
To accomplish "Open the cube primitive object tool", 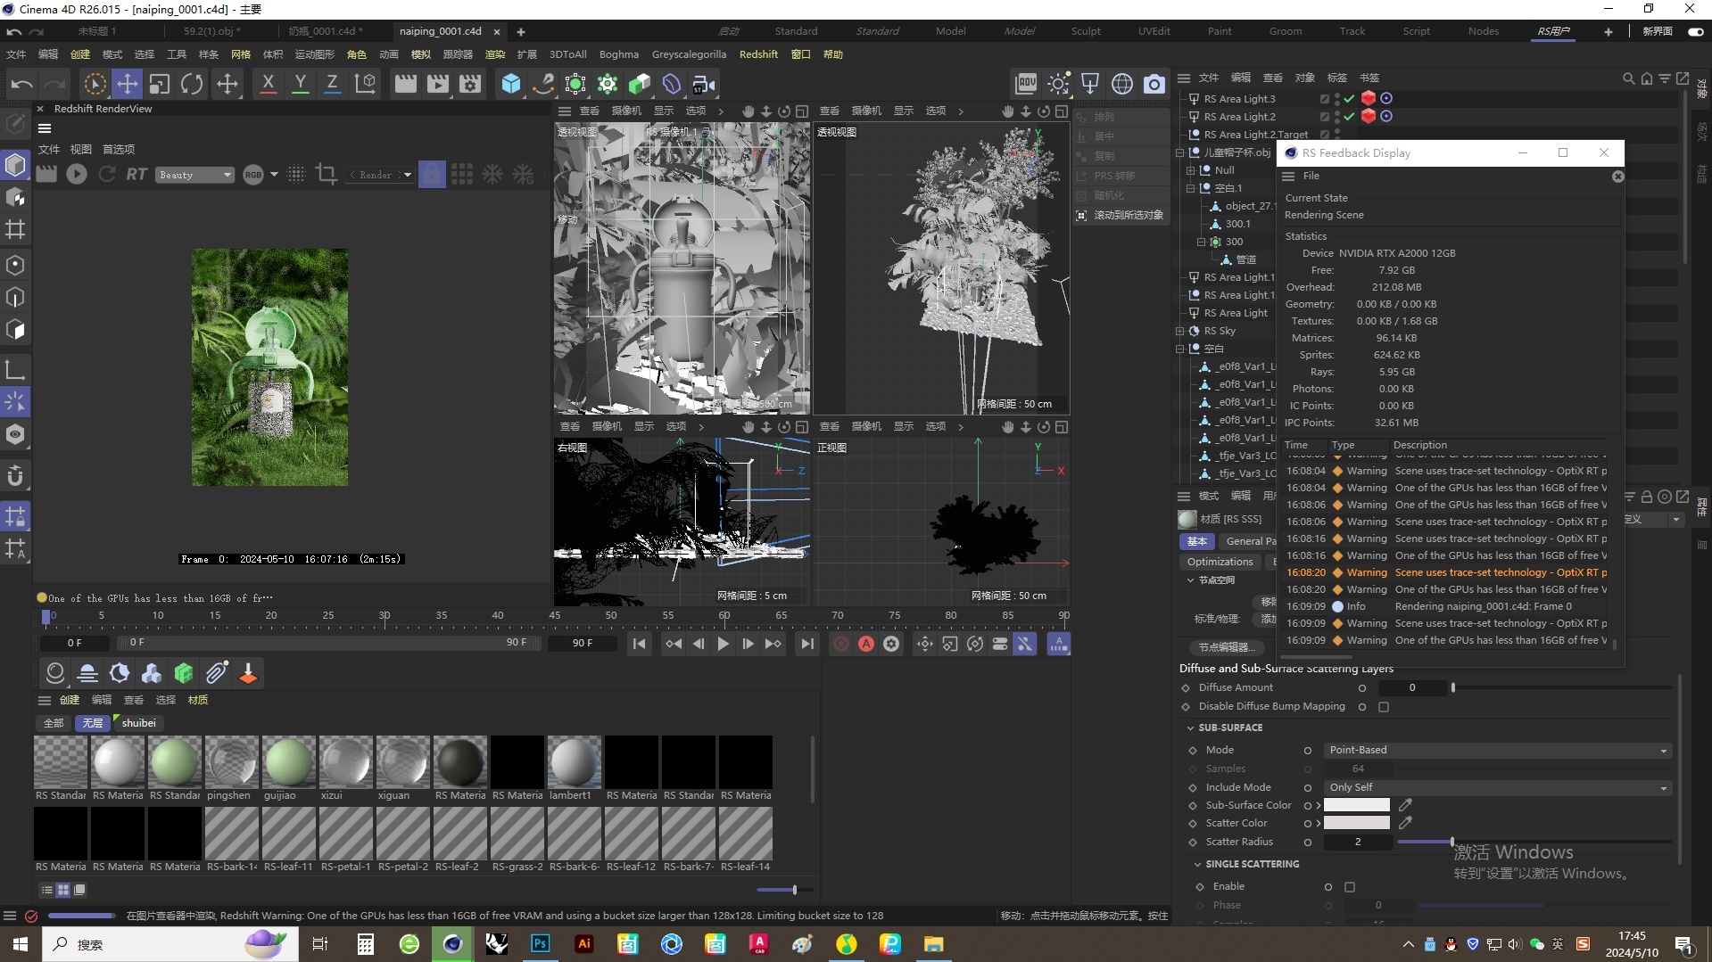I will point(511,84).
